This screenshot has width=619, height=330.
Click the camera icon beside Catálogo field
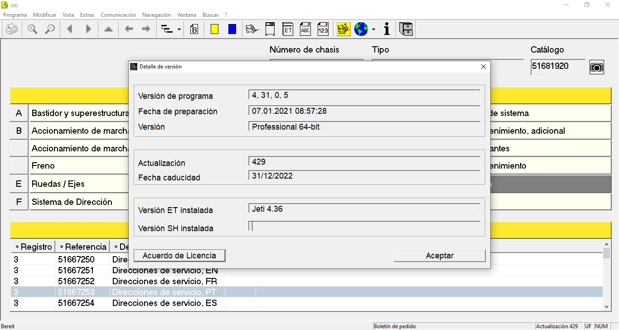[597, 67]
